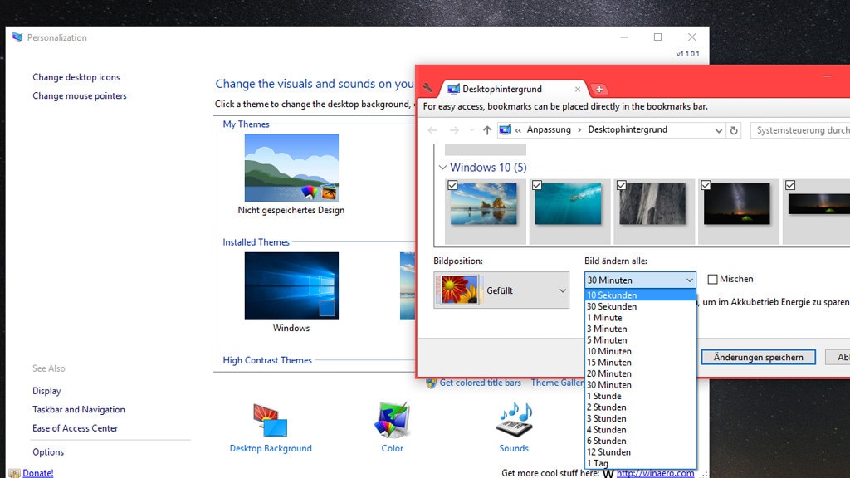The width and height of the screenshot is (850, 478).
Task: Open the Color settings icon
Action: click(391, 419)
